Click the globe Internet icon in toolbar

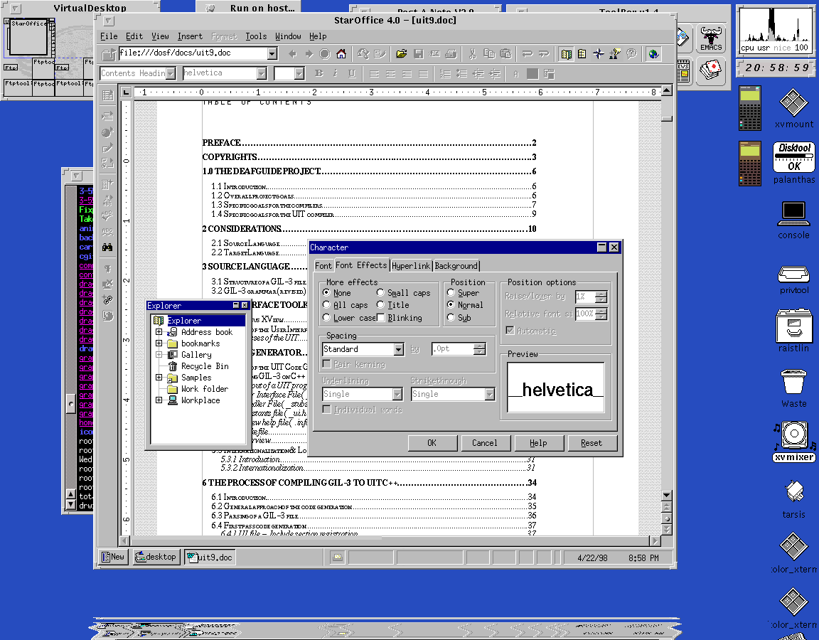[x=653, y=54]
